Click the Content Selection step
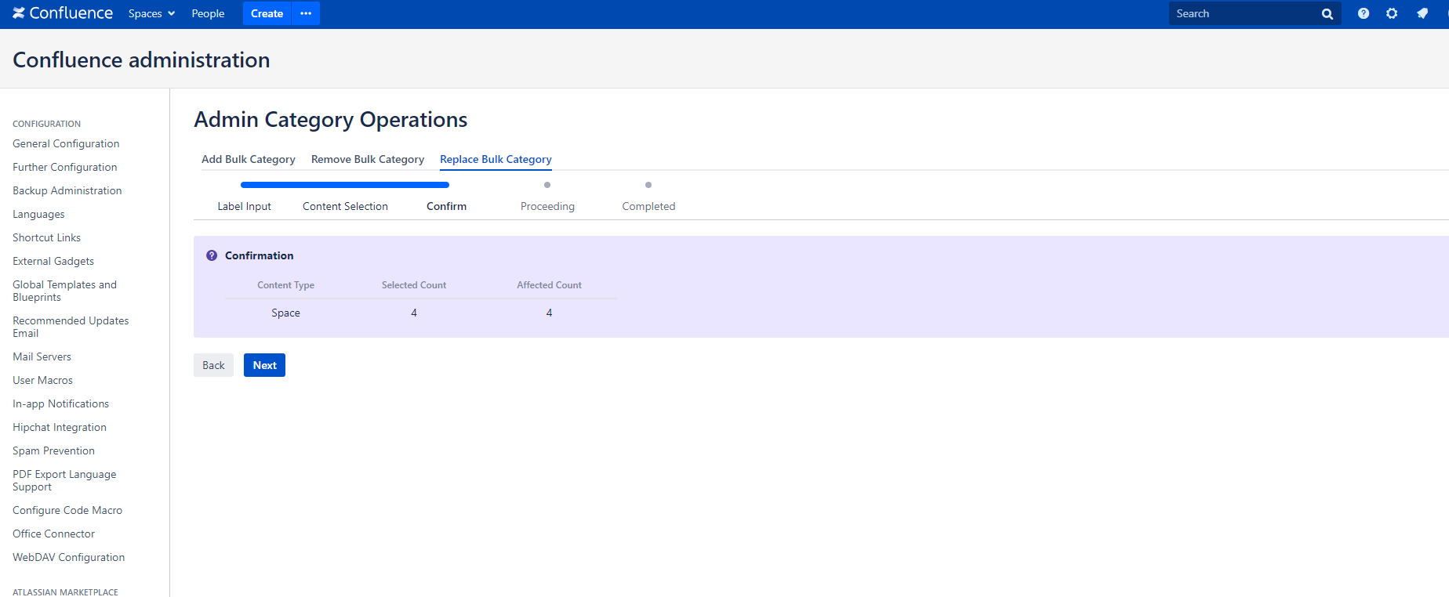The image size is (1449, 597). point(345,206)
